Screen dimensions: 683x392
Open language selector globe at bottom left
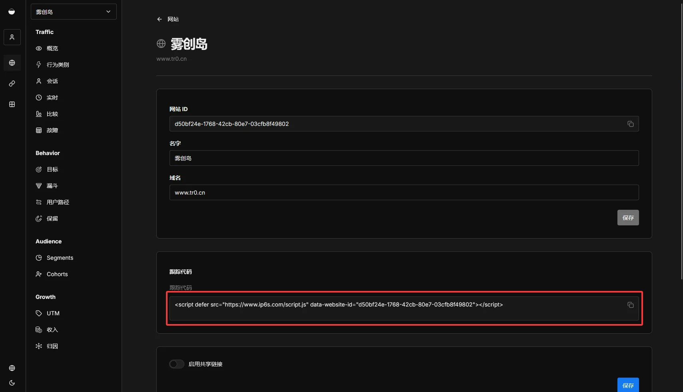tap(12, 368)
